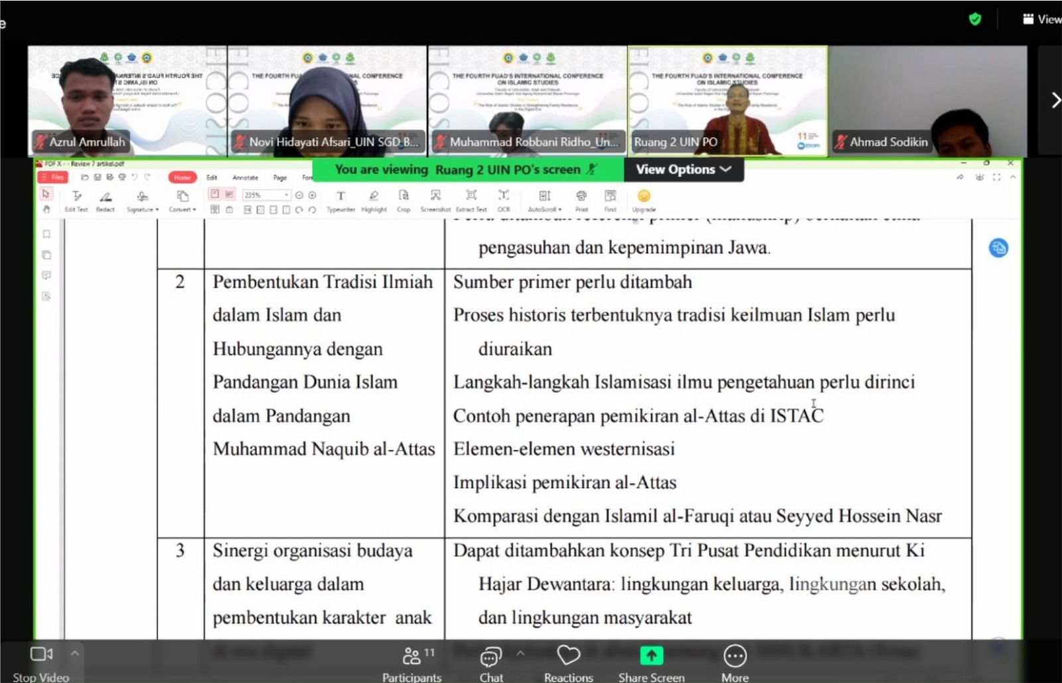The image size is (1062, 683).
Task: Select the Extract Text tool
Action: (471, 199)
